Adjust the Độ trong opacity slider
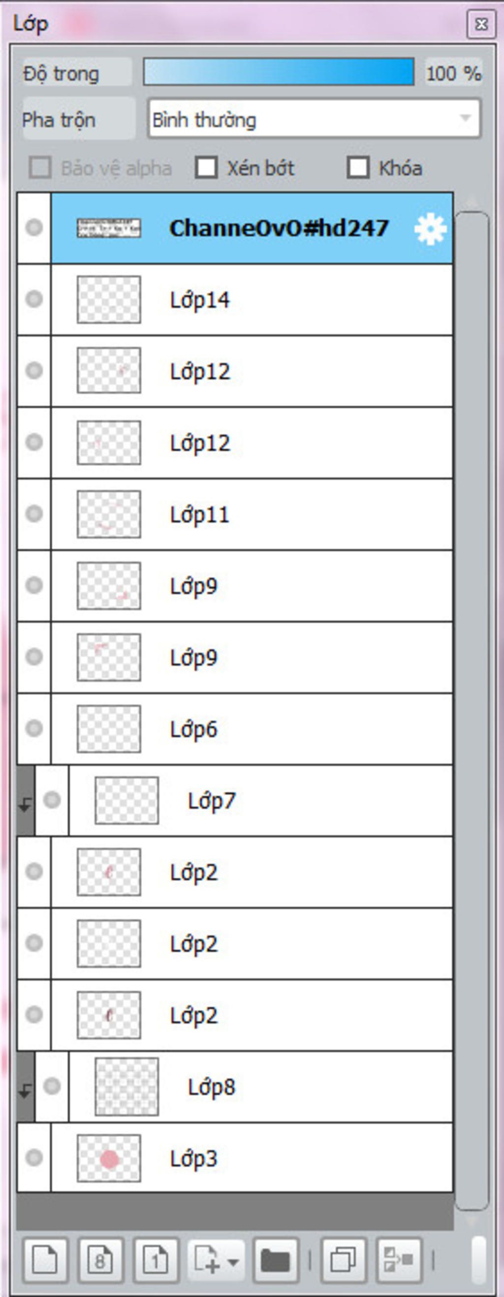Image resolution: width=504 pixels, height=1297 pixels. coord(279,71)
